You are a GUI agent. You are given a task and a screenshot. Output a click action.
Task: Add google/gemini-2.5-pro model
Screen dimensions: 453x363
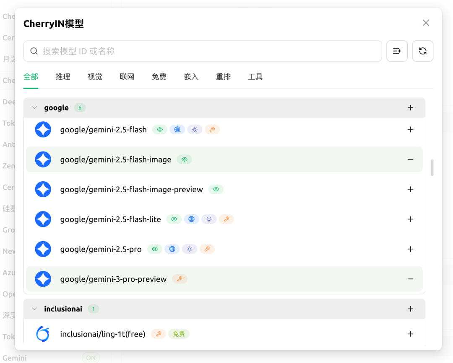pyautogui.click(x=410, y=249)
